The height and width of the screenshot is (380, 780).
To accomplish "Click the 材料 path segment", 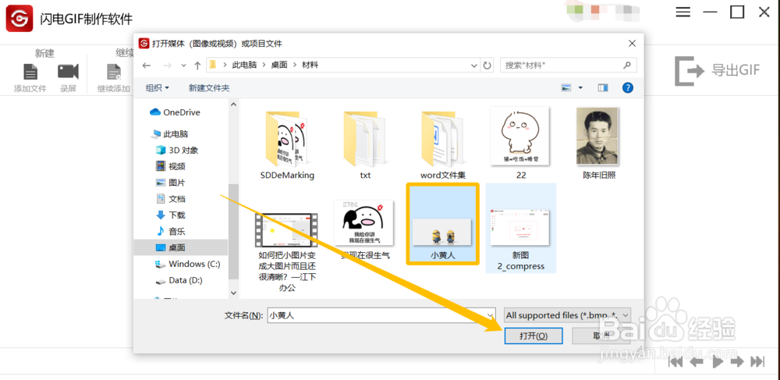I will point(310,66).
